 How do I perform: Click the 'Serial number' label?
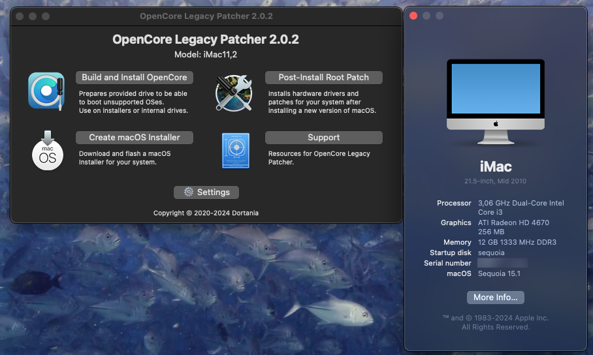pyautogui.click(x=448, y=263)
